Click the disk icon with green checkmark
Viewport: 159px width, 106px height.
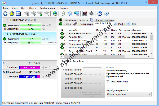tap(40, 14)
